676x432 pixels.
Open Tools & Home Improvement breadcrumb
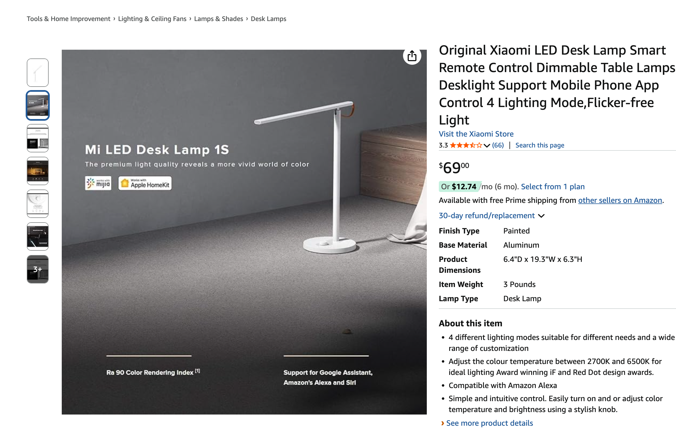point(69,19)
